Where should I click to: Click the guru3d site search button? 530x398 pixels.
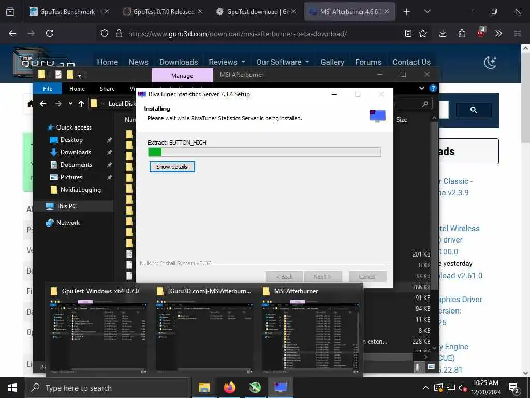474,110
